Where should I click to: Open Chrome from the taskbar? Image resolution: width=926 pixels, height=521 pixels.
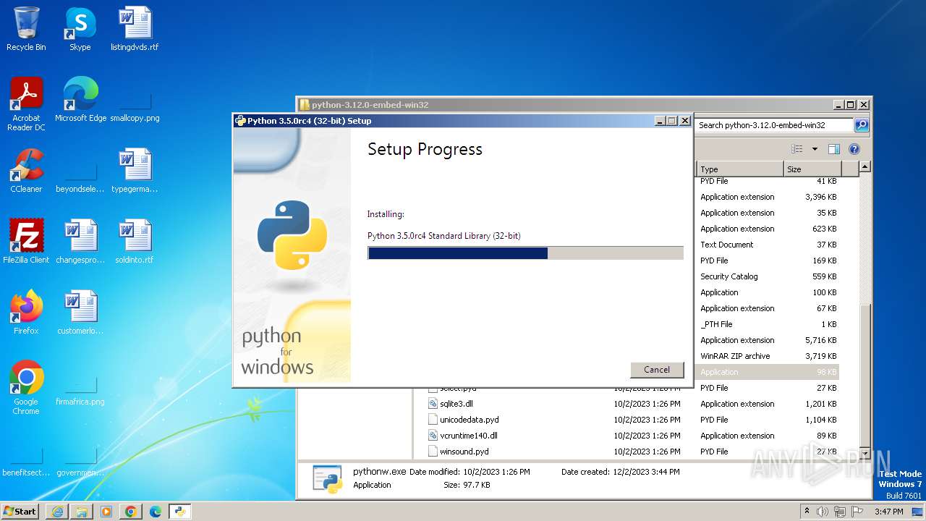pos(131,512)
